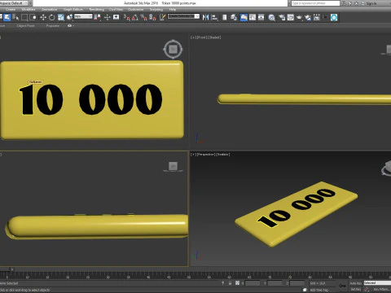Click the Add Time Tag field
391x293 pixels.
[319, 290]
